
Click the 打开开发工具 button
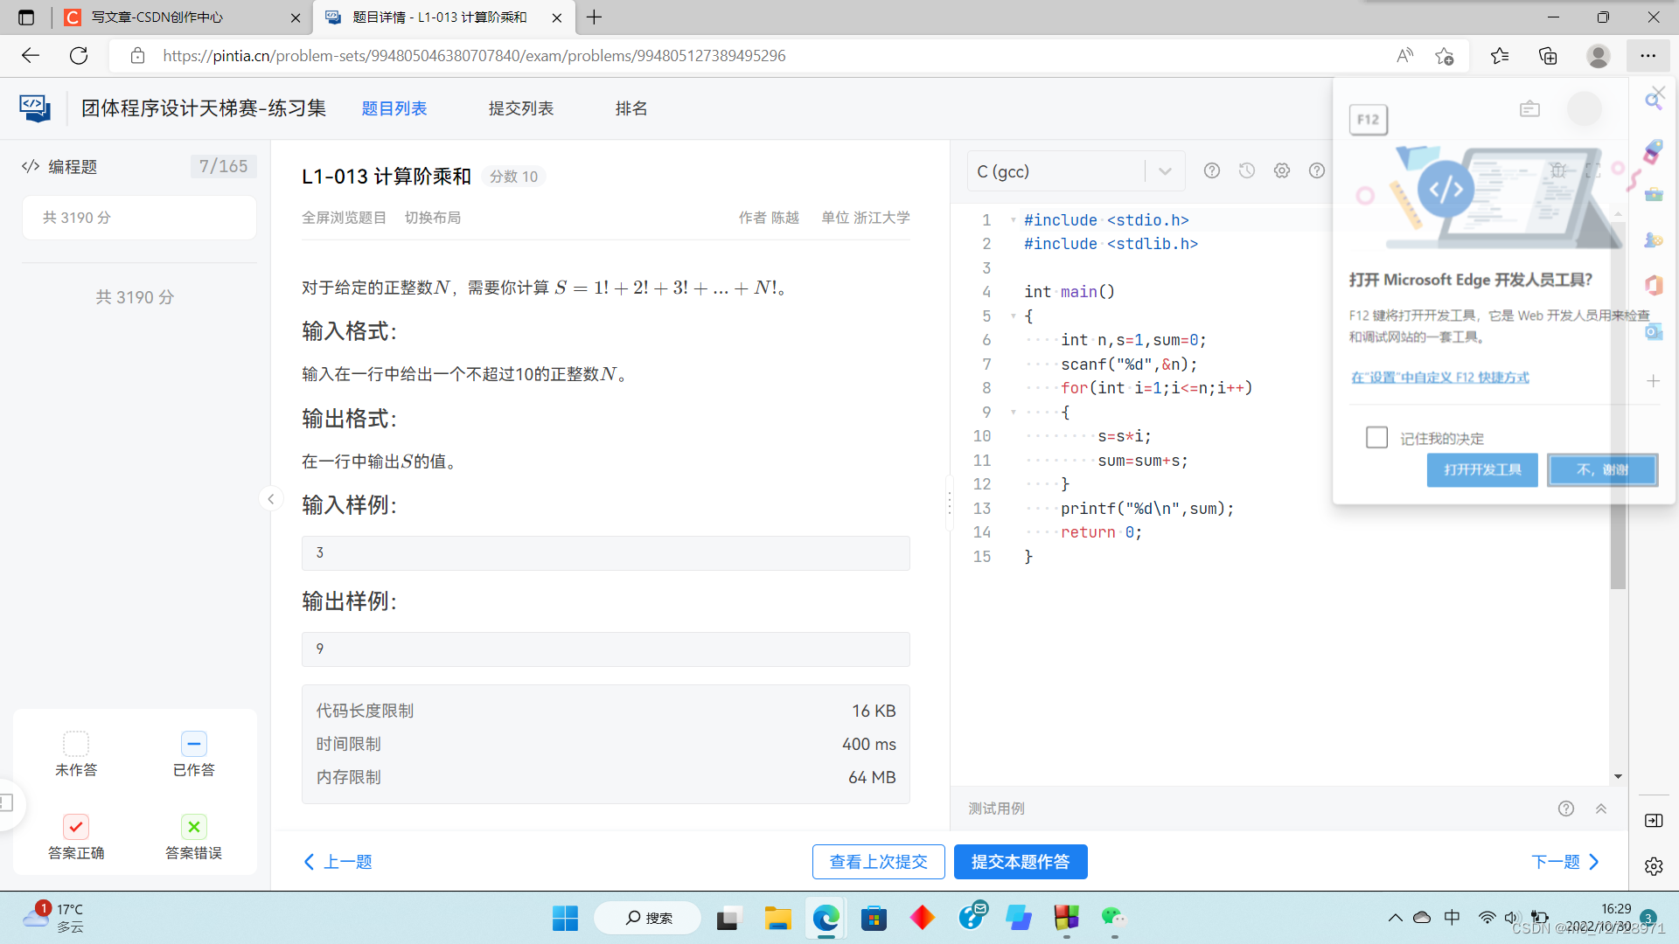click(1481, 469)
